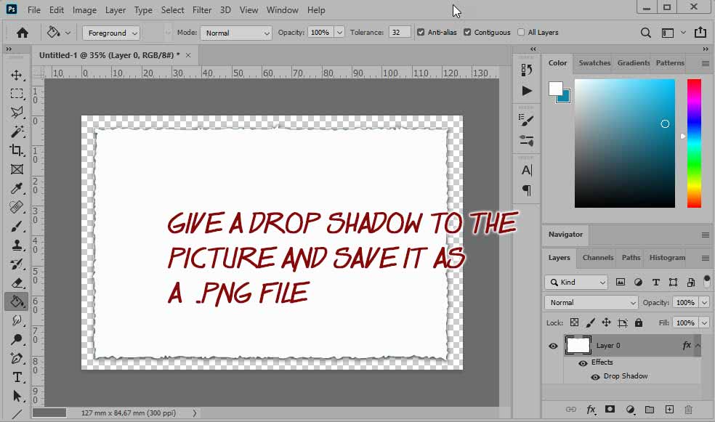Switch to the Swatches tab
The image size is (715, 422).
pyautogui.click(x=594, y=63)
